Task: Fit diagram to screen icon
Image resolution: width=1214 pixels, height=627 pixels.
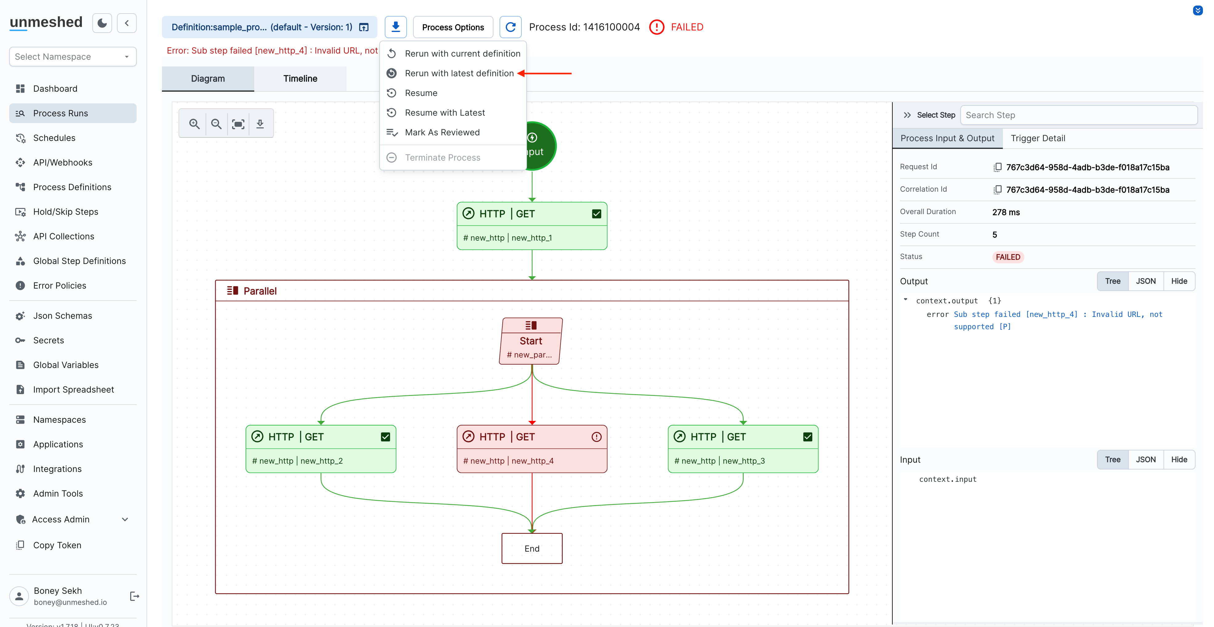Action: coord(238,124)
